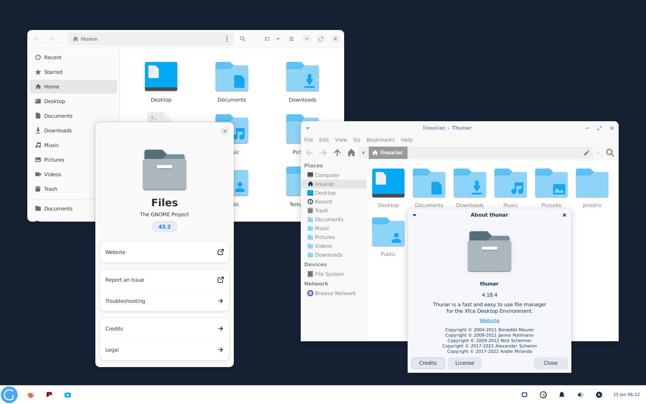Click the power manager icon in tray
Viewport: 646px width, 404px height.
[599, 395]
